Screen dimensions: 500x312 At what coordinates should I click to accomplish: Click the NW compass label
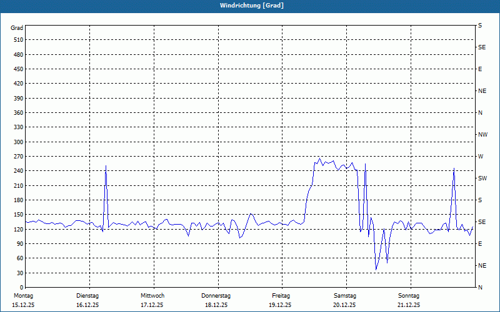[x=482, y=135]
